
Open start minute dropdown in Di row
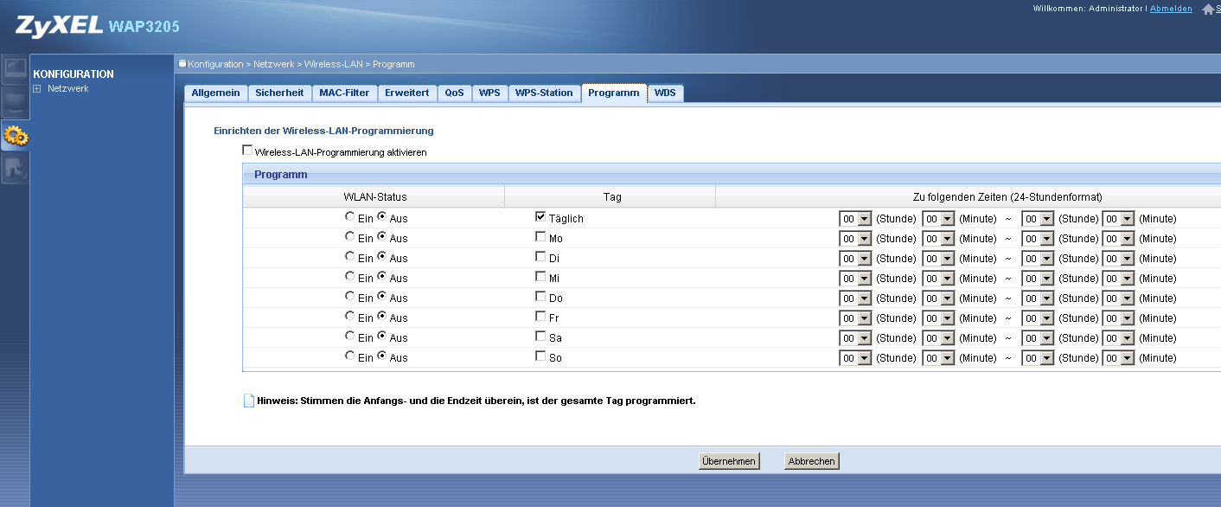click(x=938, y=259)
